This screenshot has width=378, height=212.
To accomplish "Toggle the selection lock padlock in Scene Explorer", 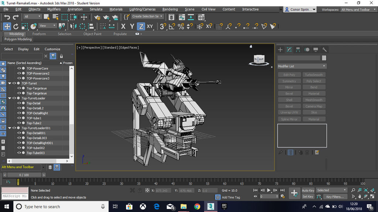I will click(61, 56).
